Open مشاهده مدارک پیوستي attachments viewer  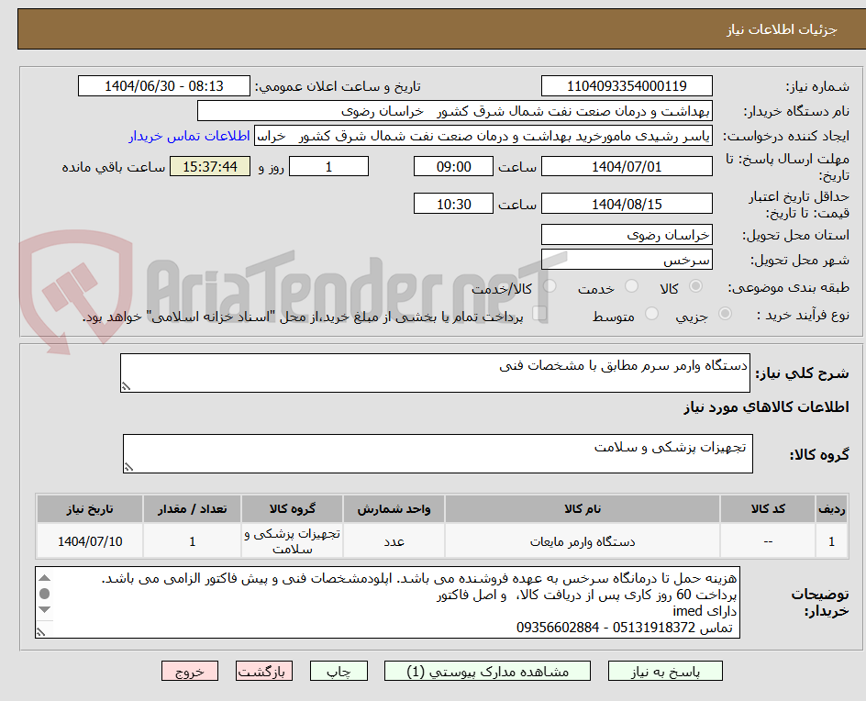pyautogui.click(x=480, y=671)
